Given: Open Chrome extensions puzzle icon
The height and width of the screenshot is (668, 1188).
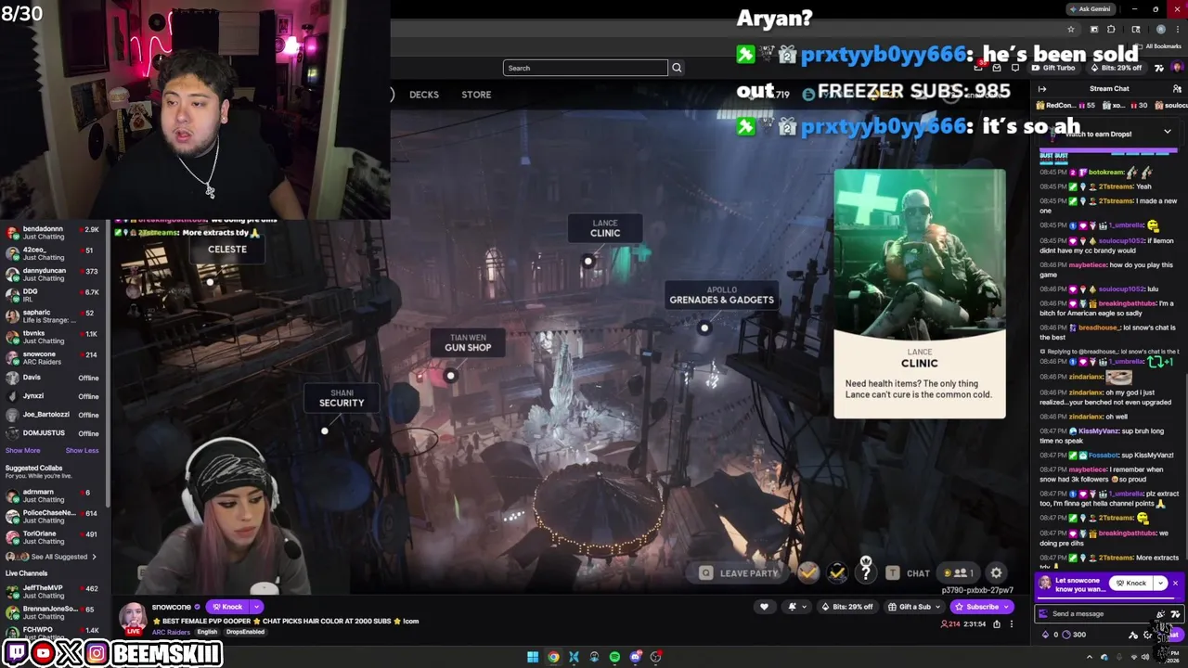Looking at the screenshot, I should 1111,30.
